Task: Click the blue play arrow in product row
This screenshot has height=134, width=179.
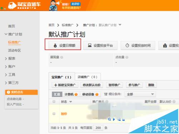Action: point(114,119)
